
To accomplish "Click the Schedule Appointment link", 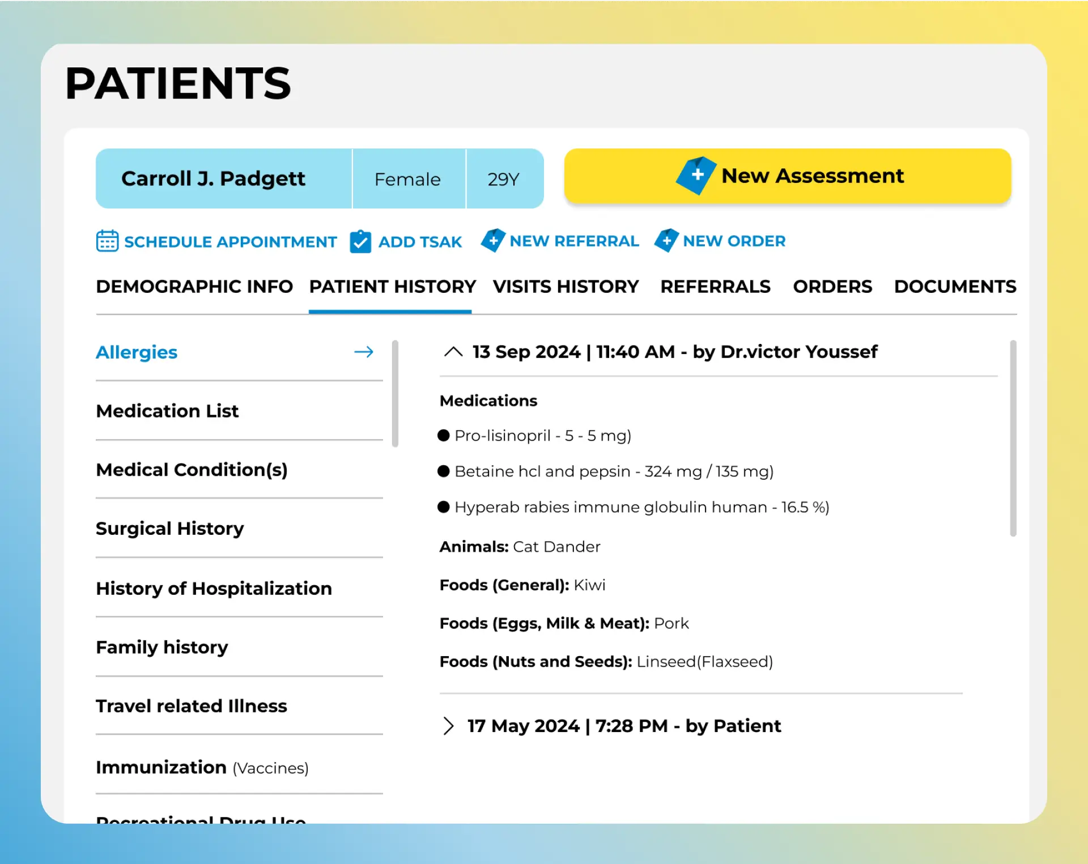I will (230, 242).
